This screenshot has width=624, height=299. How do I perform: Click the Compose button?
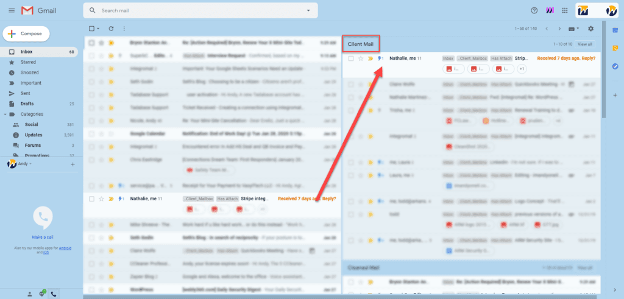pos(26,33)
